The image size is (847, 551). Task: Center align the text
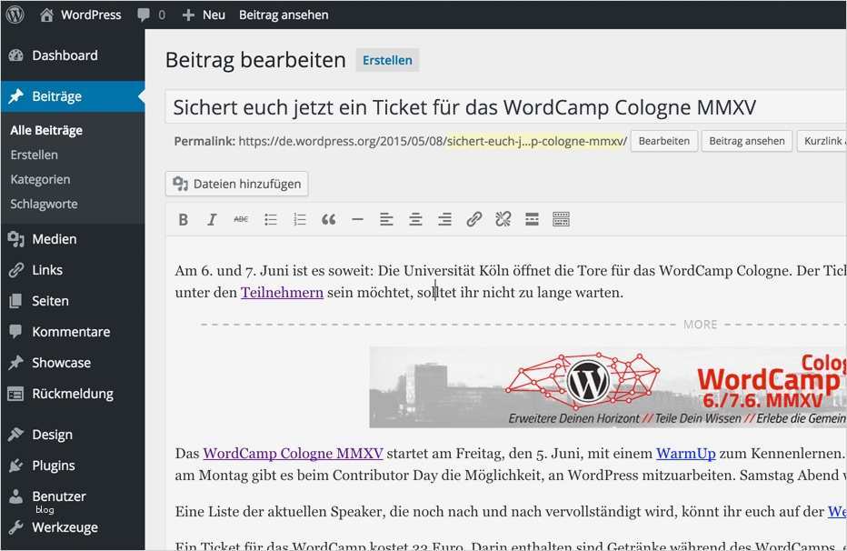pyautogui.click(x=415, y=220)
